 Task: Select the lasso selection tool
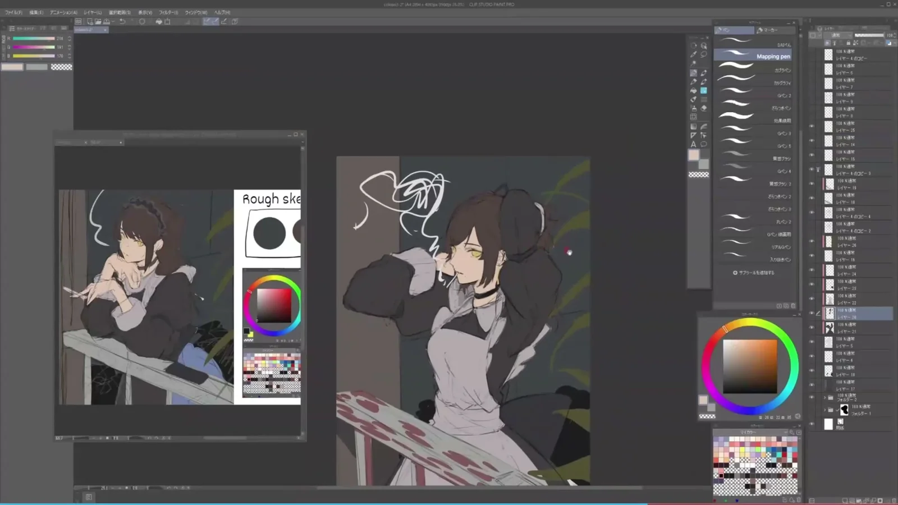[x=703, y=54]
